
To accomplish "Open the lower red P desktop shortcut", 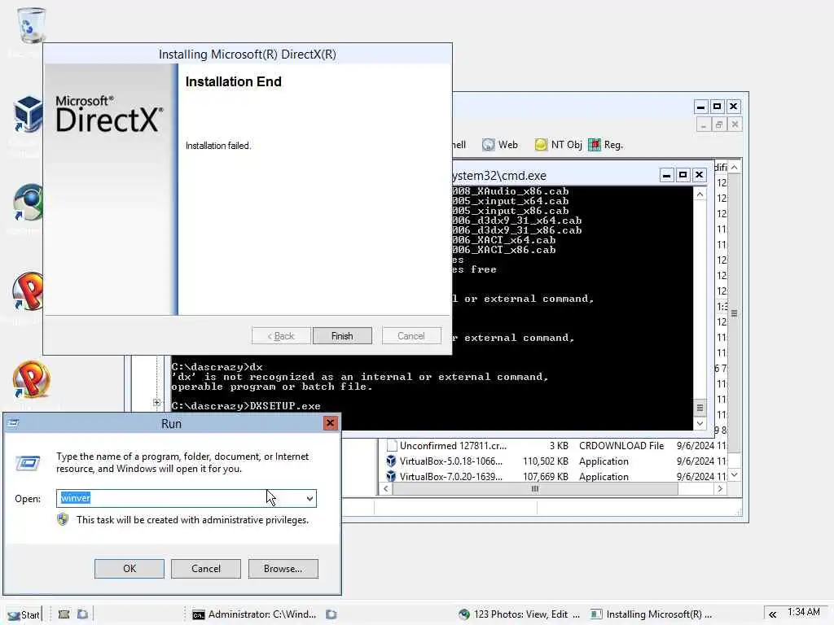I will point(32,379).
